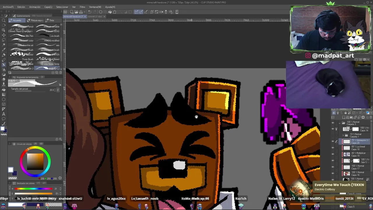Screen dimensions: 373x210
Task: Select the Fill bucket tool in the tool palette
Action: pyautogui.click(x=4, y=90)
